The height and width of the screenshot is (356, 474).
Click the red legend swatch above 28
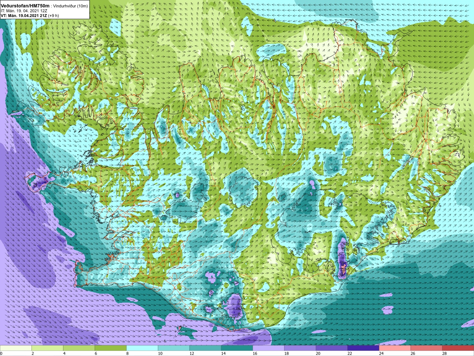tap(458, 348)
